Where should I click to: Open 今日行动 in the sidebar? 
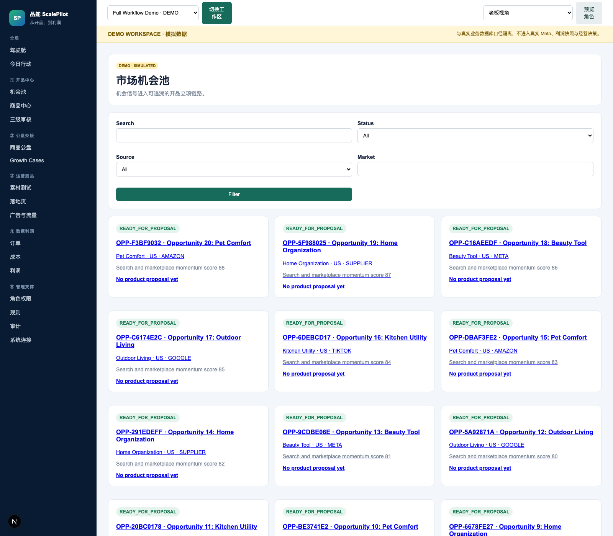(21, 64)
